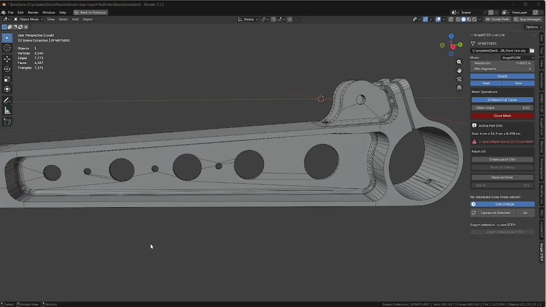Click the blue Z axis on navigation gizmo
The height and width of the screenshot is (307, 546).
click(x=451, y=36)
